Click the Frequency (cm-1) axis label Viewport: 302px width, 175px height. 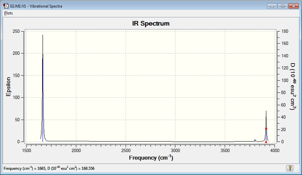point(151,157)
